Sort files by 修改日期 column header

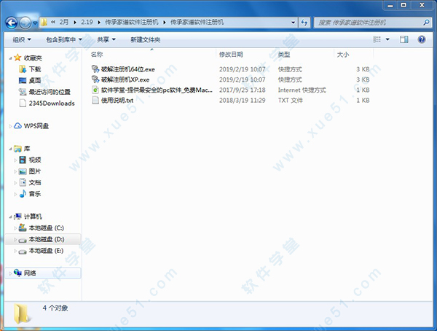click(230, 55)
